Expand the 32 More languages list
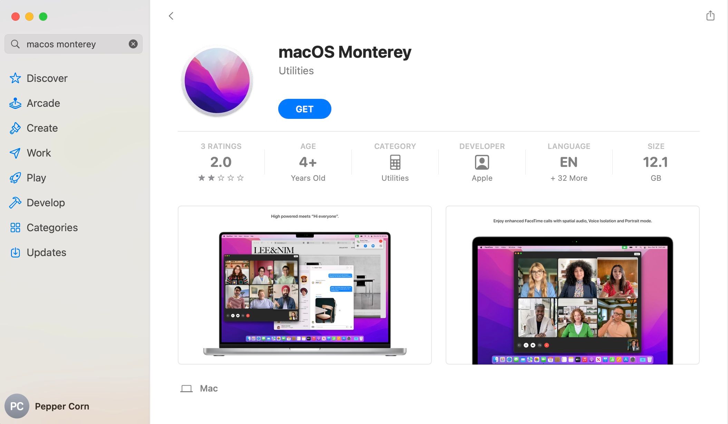 569,178
